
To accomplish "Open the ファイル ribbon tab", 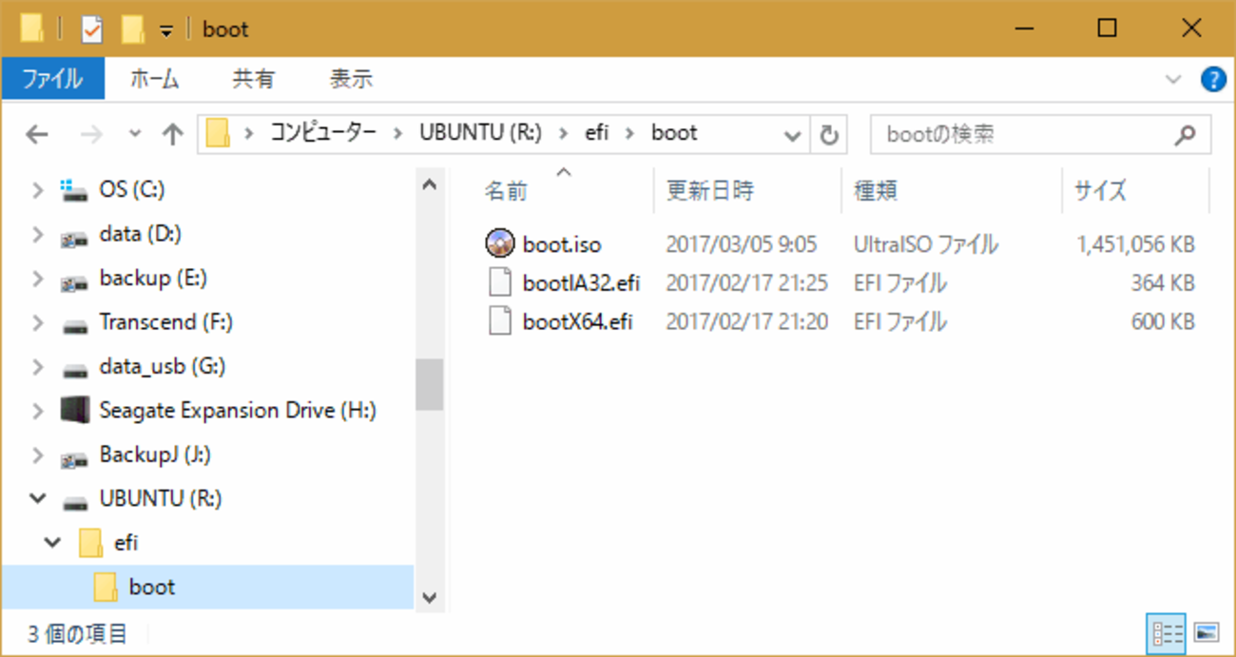I will coord(52,79).
